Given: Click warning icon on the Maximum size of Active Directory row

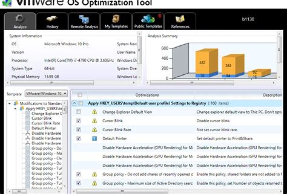Looking at the screenshot, I should (94, 183).
